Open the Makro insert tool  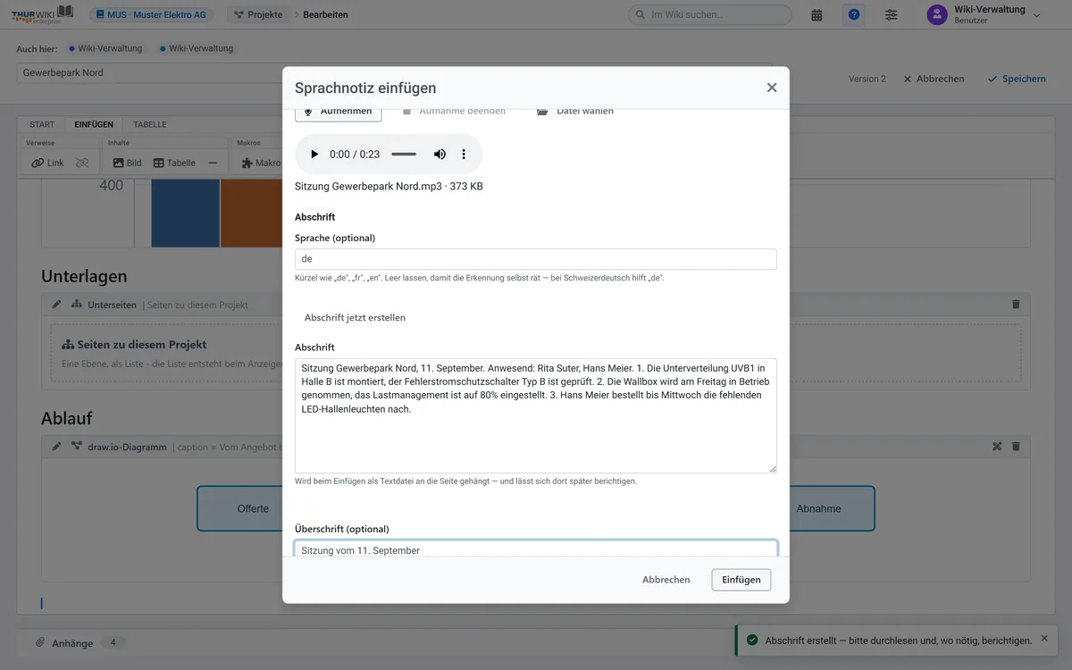[261, 163]
